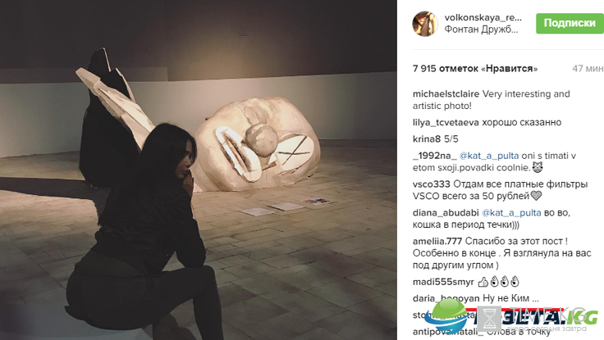Open the volkonskaya_re... username link
The height and width of the screenshot is (340, 604).
[483, 17]
